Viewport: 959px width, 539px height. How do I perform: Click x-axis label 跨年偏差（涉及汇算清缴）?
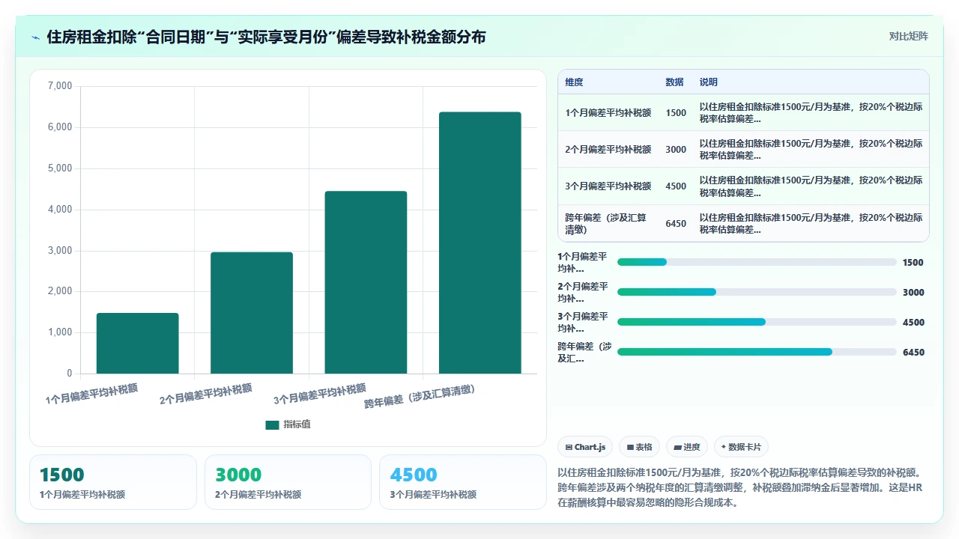420,397
